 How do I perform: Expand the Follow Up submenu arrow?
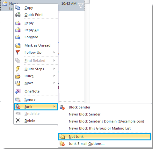point(54,52)
